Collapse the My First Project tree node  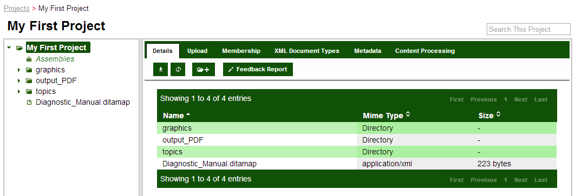tap(9, 48)
